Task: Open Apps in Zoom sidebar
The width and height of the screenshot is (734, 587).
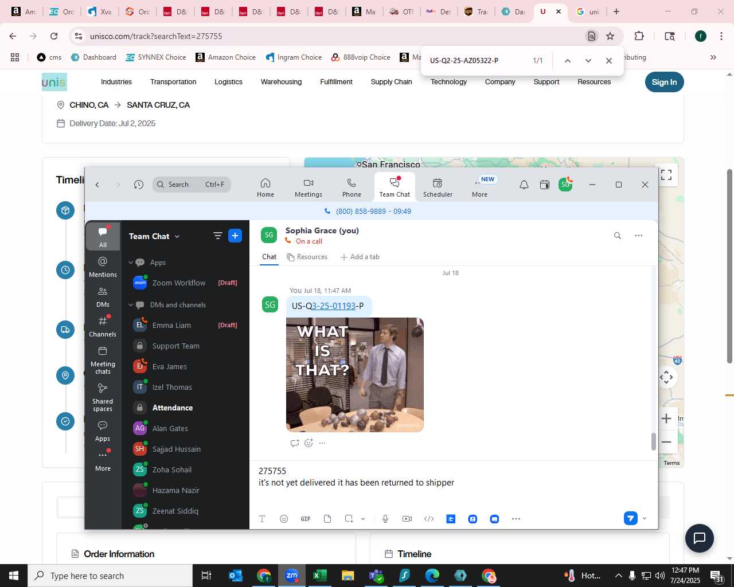Action: click(x=103, y=431)
